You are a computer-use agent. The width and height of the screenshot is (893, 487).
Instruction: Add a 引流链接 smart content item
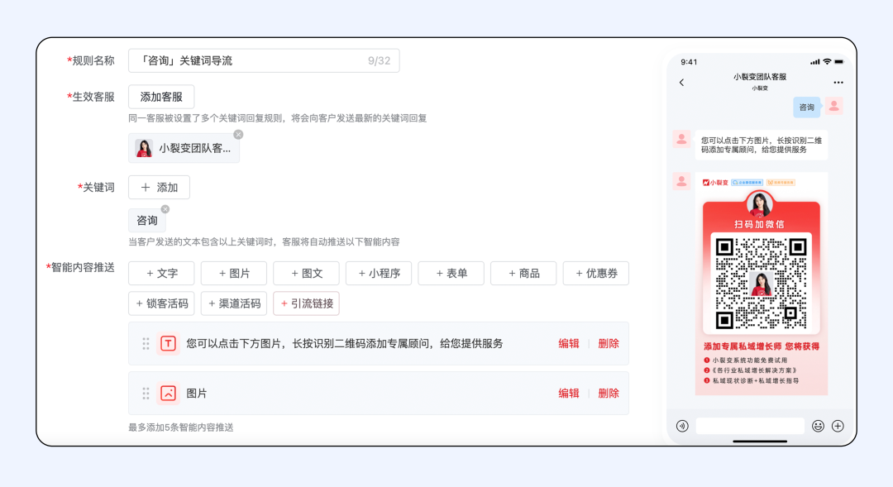click(306, 303)
